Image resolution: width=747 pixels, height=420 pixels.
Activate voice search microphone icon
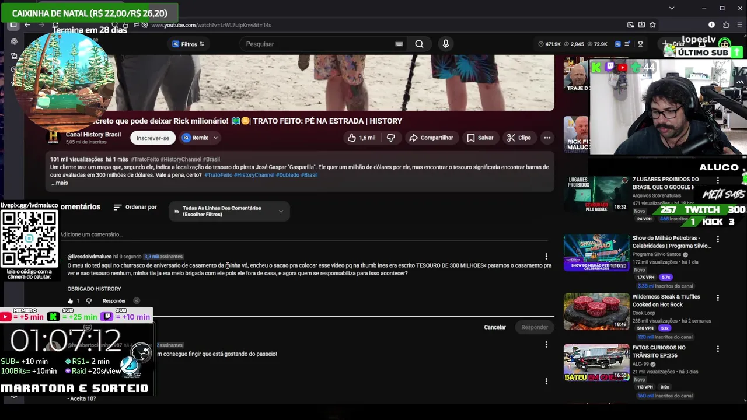pos(446,44)
